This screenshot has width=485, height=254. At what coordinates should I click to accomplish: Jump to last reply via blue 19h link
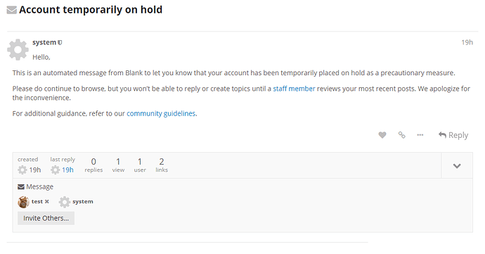67,170
